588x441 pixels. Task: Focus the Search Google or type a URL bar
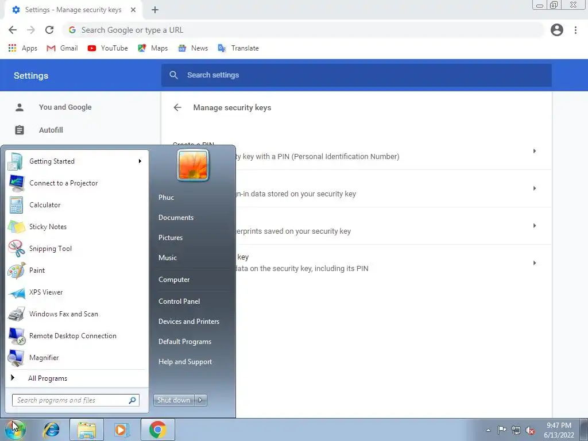click(x=303, y=30)
